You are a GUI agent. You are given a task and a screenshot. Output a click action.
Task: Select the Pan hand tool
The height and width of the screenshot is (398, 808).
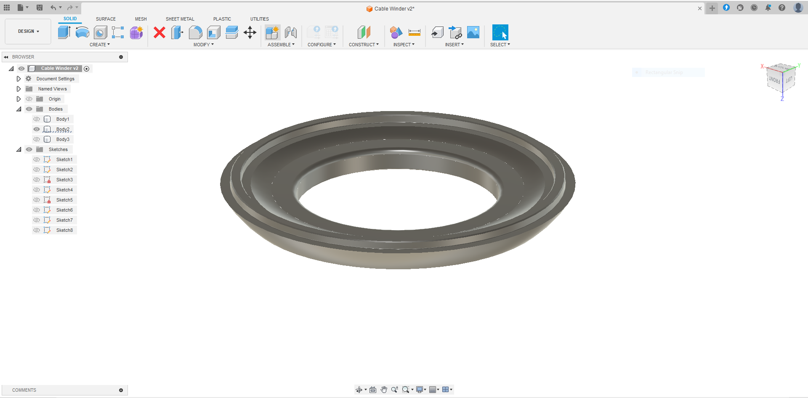(x=384, y=390)
